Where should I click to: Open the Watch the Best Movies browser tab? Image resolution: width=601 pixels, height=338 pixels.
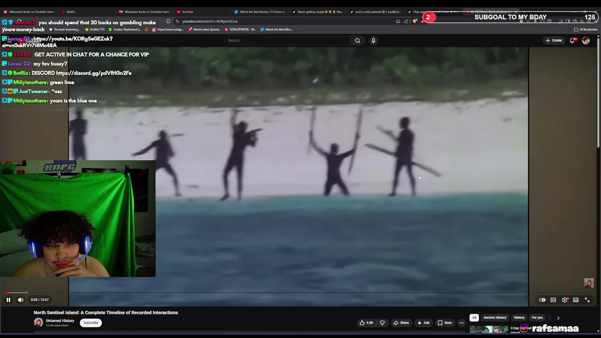[x=260, y=12]
